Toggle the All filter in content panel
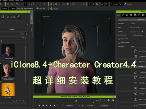 tap(23, 38)
